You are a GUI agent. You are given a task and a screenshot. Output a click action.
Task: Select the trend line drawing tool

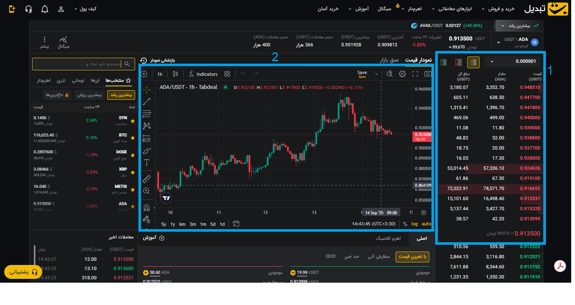coord(146,102)
